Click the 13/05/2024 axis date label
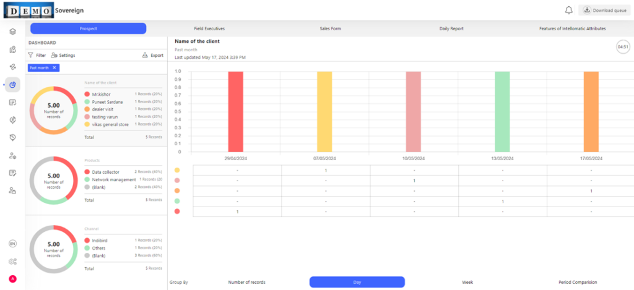 (502, 158)
